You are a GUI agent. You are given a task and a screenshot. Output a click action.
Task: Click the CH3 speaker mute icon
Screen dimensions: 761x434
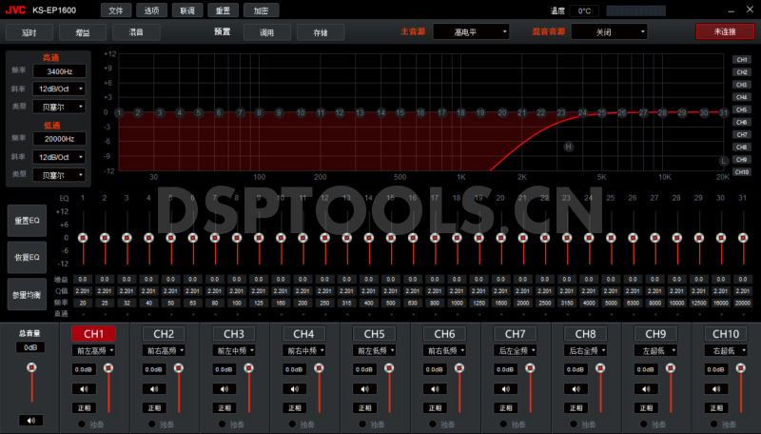point(223,388)
